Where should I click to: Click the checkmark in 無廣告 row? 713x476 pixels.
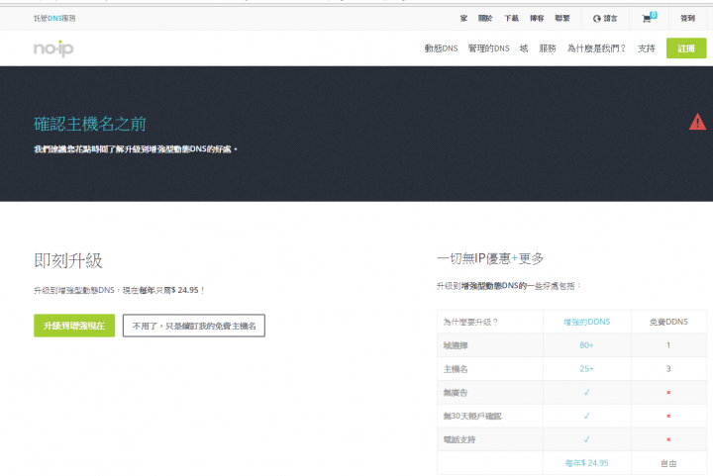click(586, 392)
